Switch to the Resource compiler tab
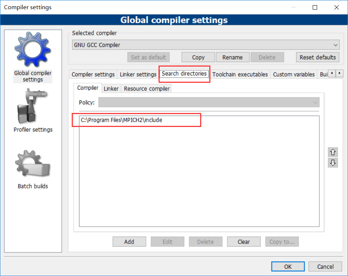This screenshot has height=276, width=348. pos(146,88)
